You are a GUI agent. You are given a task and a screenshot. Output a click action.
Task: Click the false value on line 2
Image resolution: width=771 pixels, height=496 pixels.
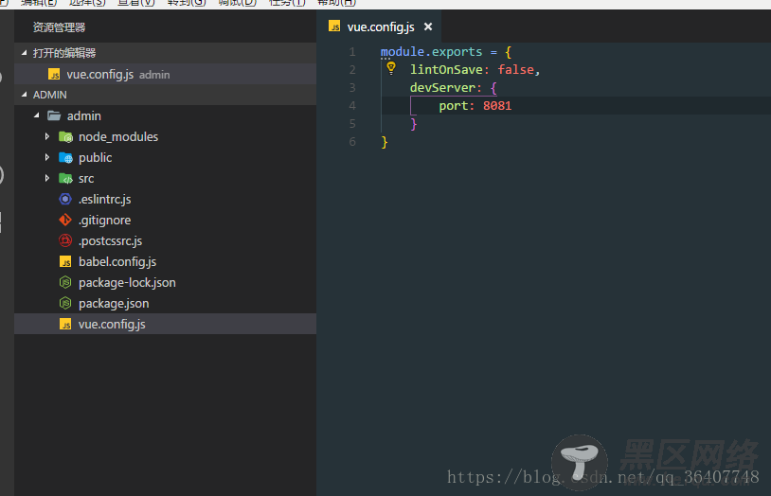point(515,70)
